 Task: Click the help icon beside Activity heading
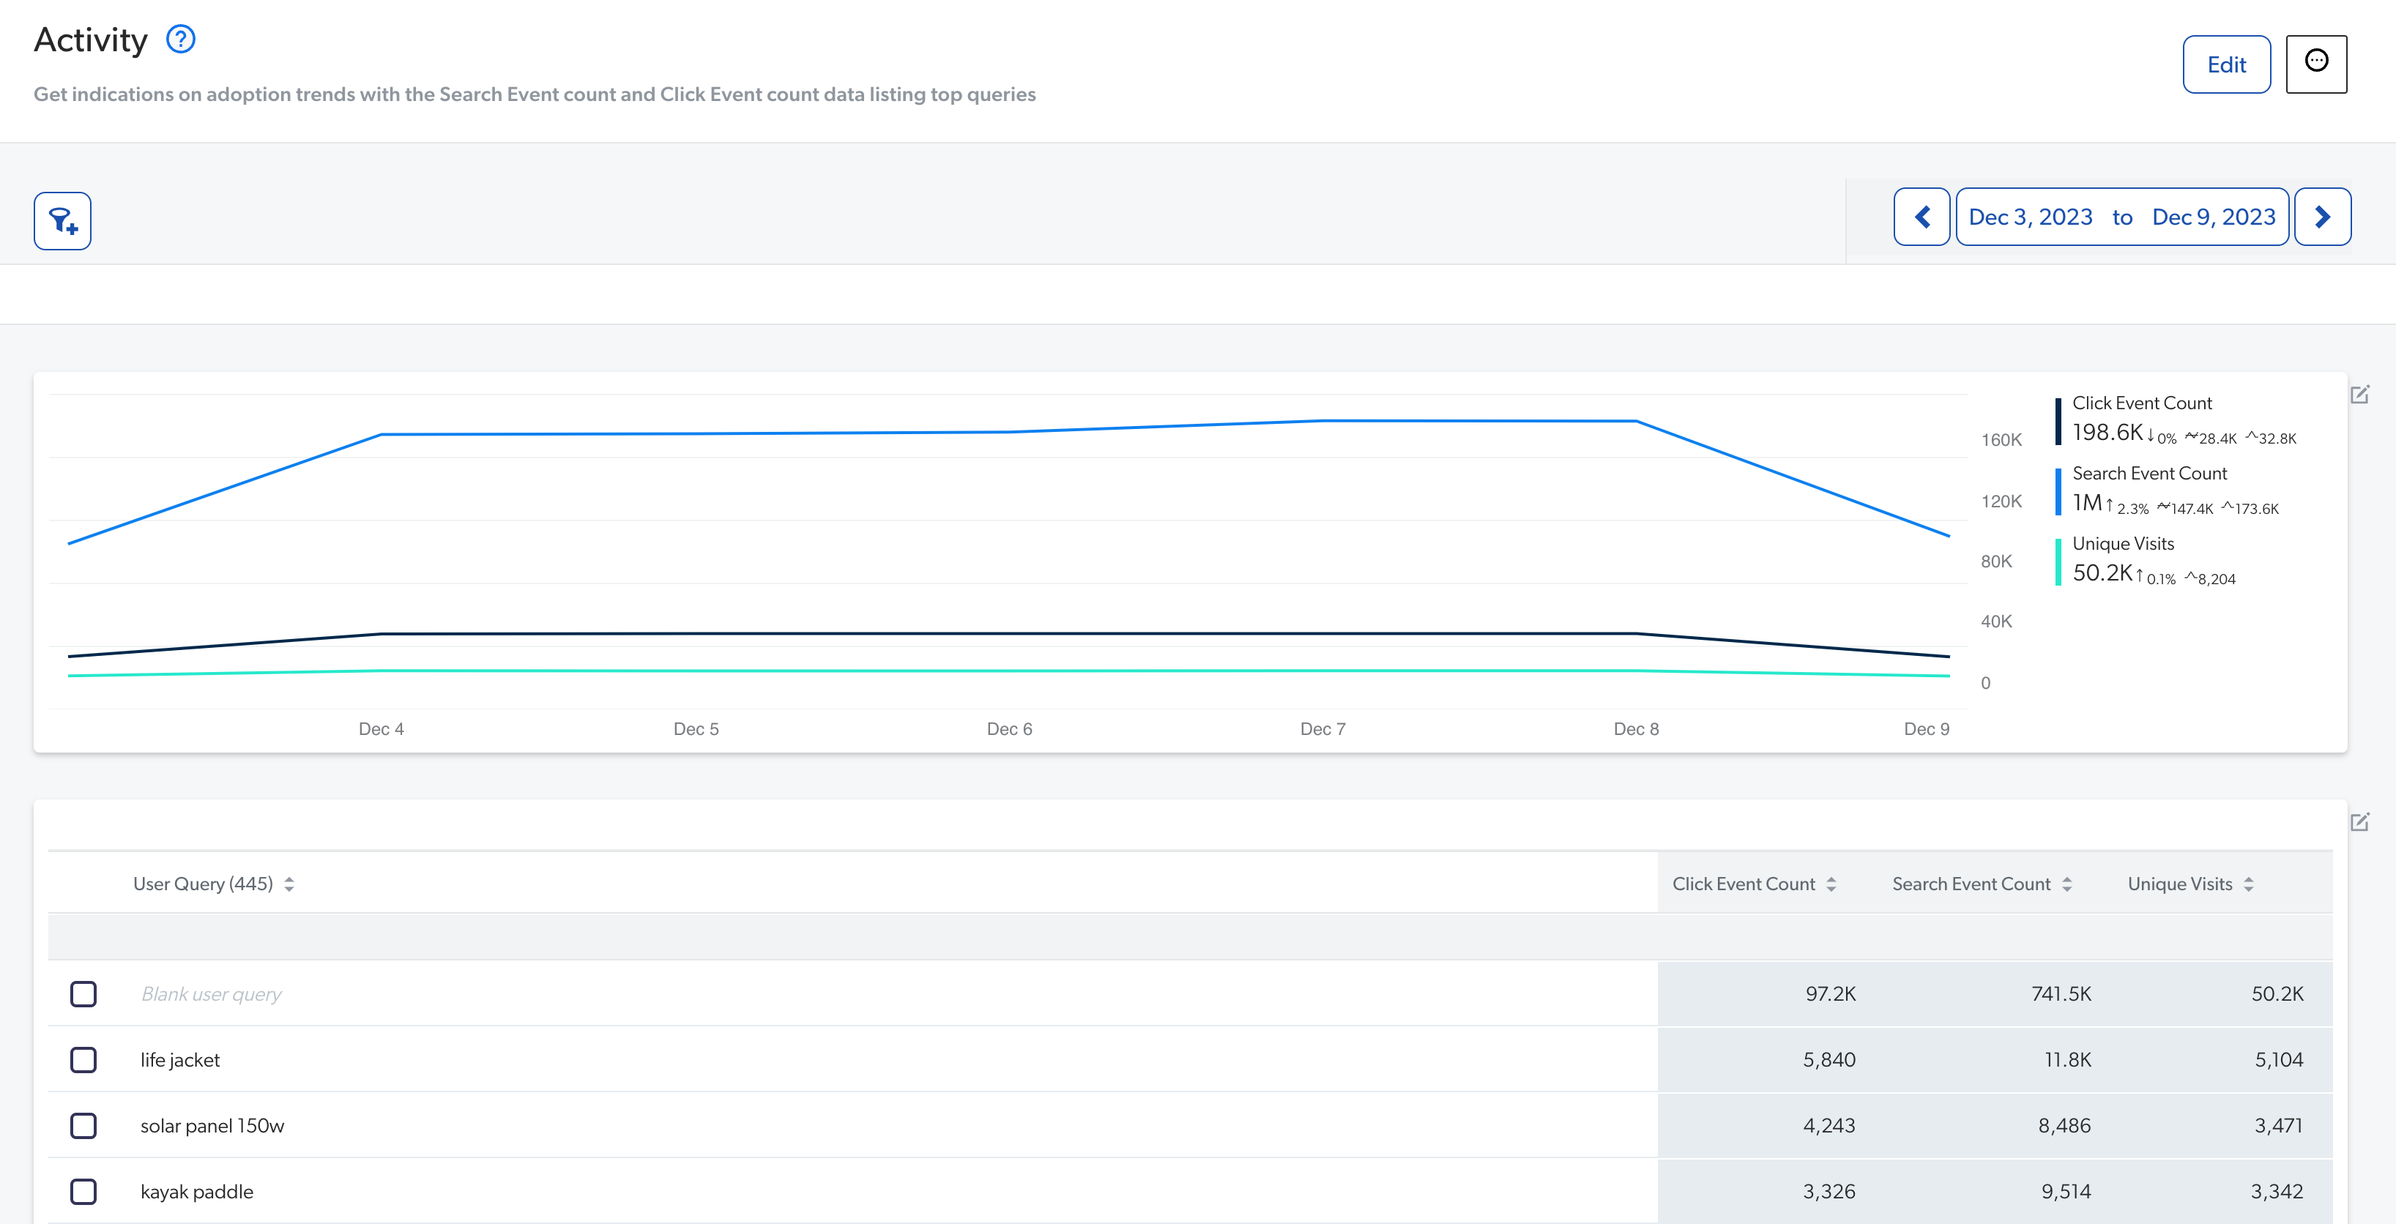pyautogui.click(x=180, y=39)
